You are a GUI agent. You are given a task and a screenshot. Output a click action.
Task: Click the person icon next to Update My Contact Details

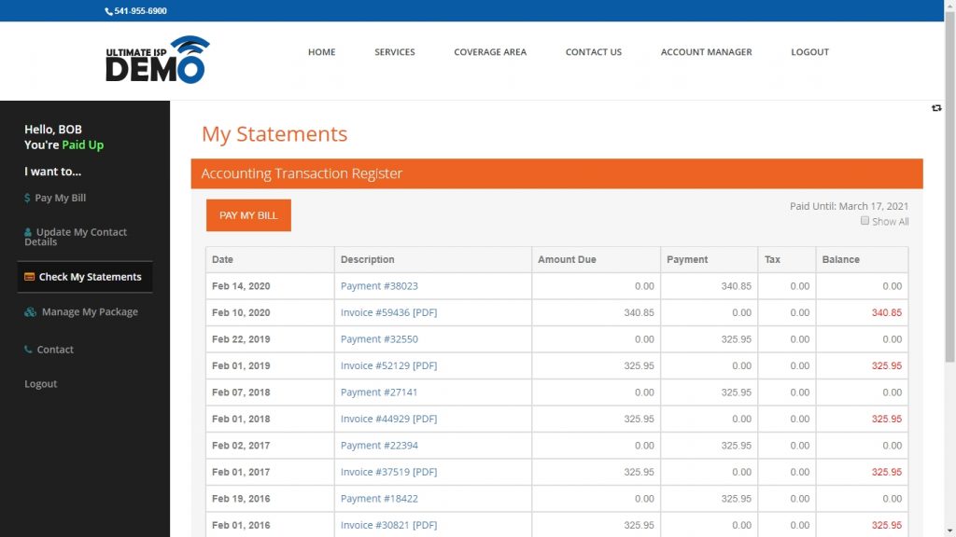click(27, 232)
